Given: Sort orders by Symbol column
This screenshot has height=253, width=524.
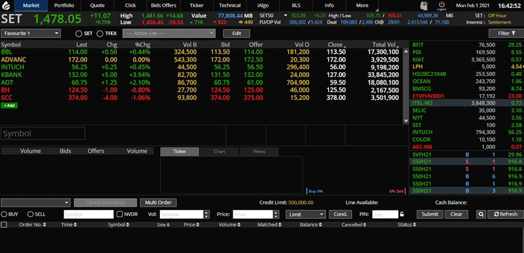Looking at the screenshot, I should coord(118,225).
